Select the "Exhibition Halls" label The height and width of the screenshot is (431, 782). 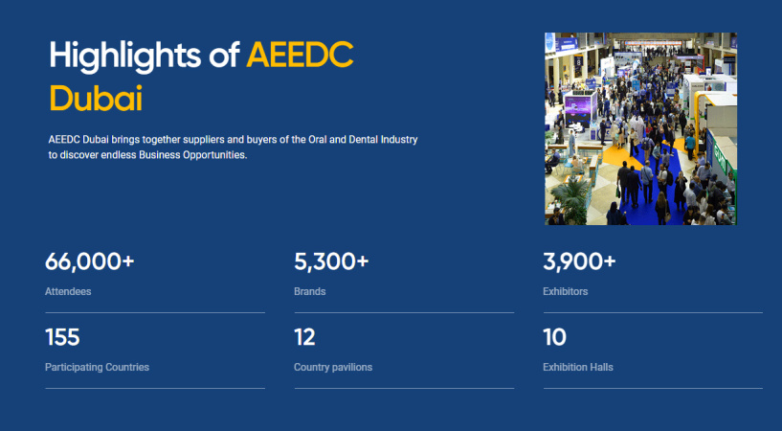578,367
